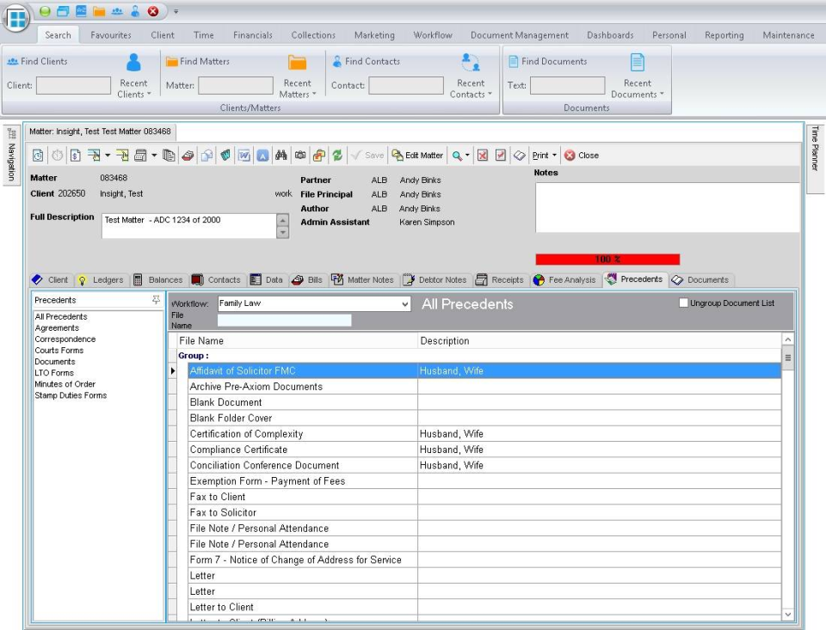Click the binoculars search icon on the matter toolbar
Image resolution: width=826 pixels, height=630 pixels.
[280, 155]
